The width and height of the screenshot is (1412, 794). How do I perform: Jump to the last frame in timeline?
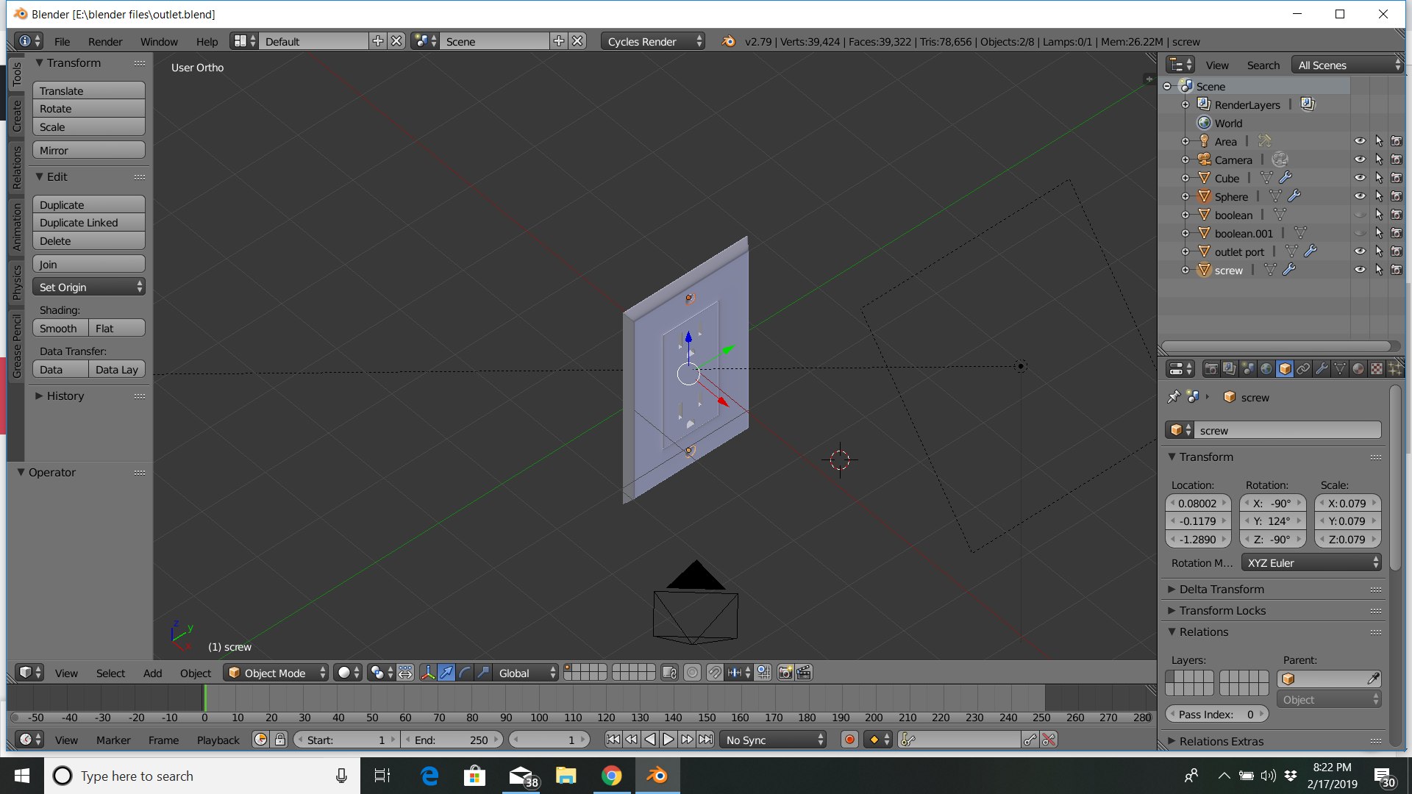(x=705, y=740)
